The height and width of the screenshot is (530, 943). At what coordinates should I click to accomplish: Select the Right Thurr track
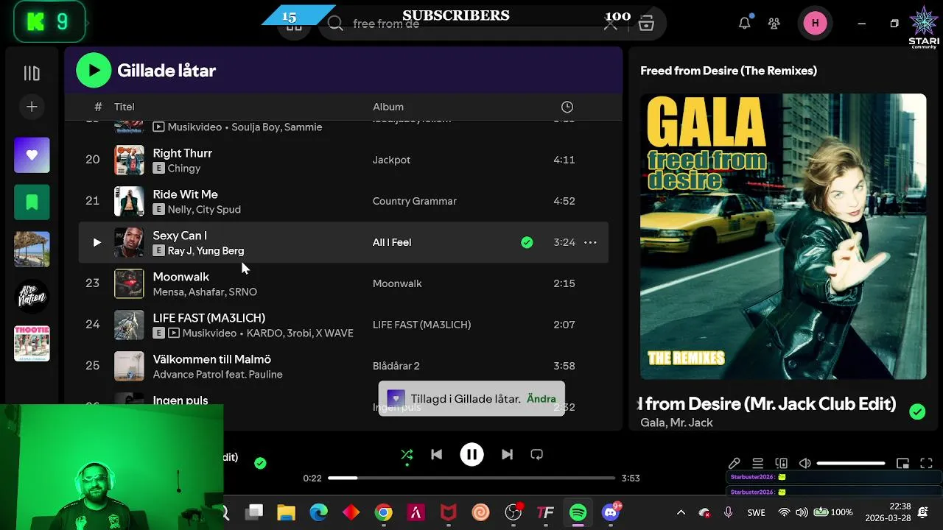[183, 153]
